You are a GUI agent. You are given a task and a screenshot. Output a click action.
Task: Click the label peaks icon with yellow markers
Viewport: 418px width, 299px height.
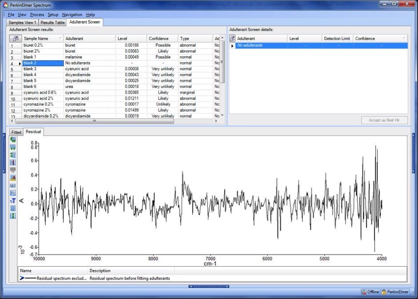click(x=13, y=178)
